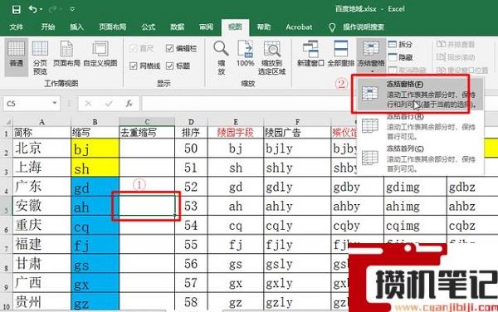Select the 页面布局 view icon in Workbook Views
The width and height of the screenshot is (498, 312).
click(x=66, y=54)
